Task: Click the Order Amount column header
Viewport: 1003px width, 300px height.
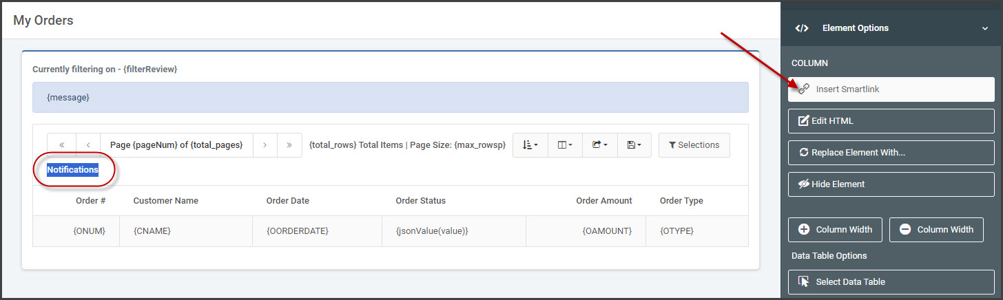Action: coord(604,201)
